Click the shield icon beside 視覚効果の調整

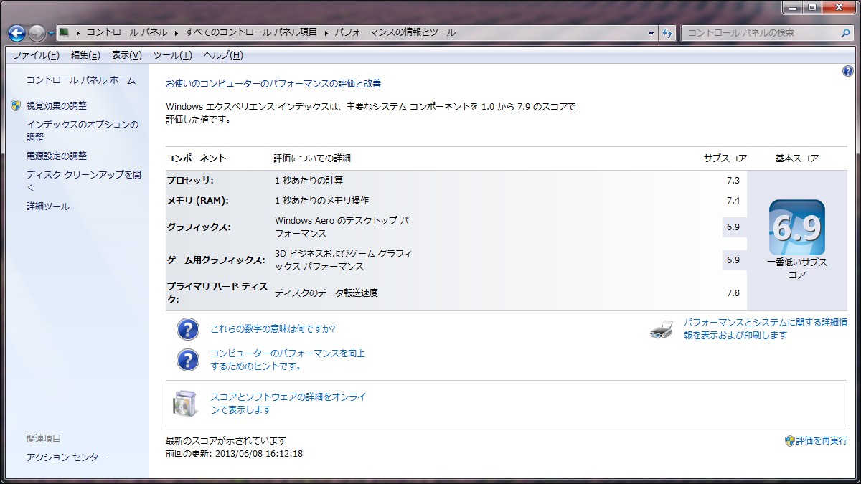(x=16, y=105)
